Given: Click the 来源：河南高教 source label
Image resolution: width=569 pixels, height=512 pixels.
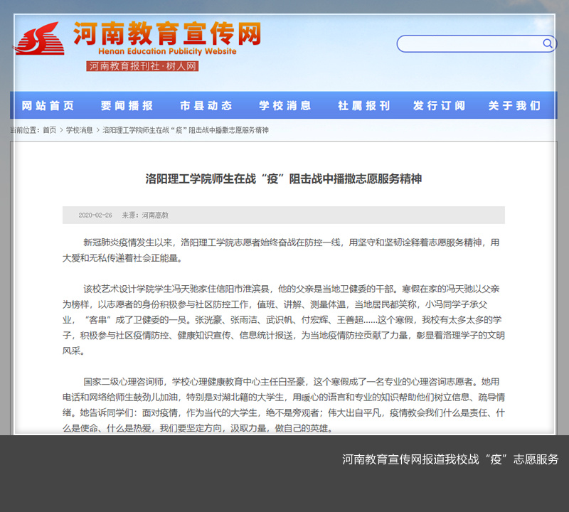Looking at the screenshot, I should pyautogui.click(x=145, y=215).
